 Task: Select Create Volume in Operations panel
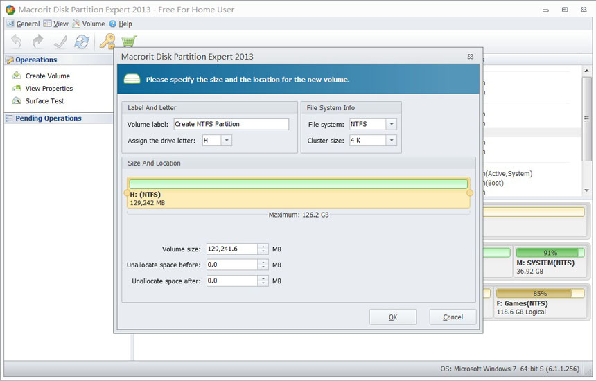pos(47,76)
